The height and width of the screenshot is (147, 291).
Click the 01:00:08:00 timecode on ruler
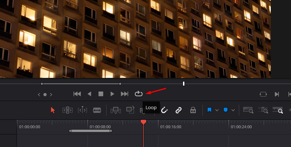coord(100,127)
